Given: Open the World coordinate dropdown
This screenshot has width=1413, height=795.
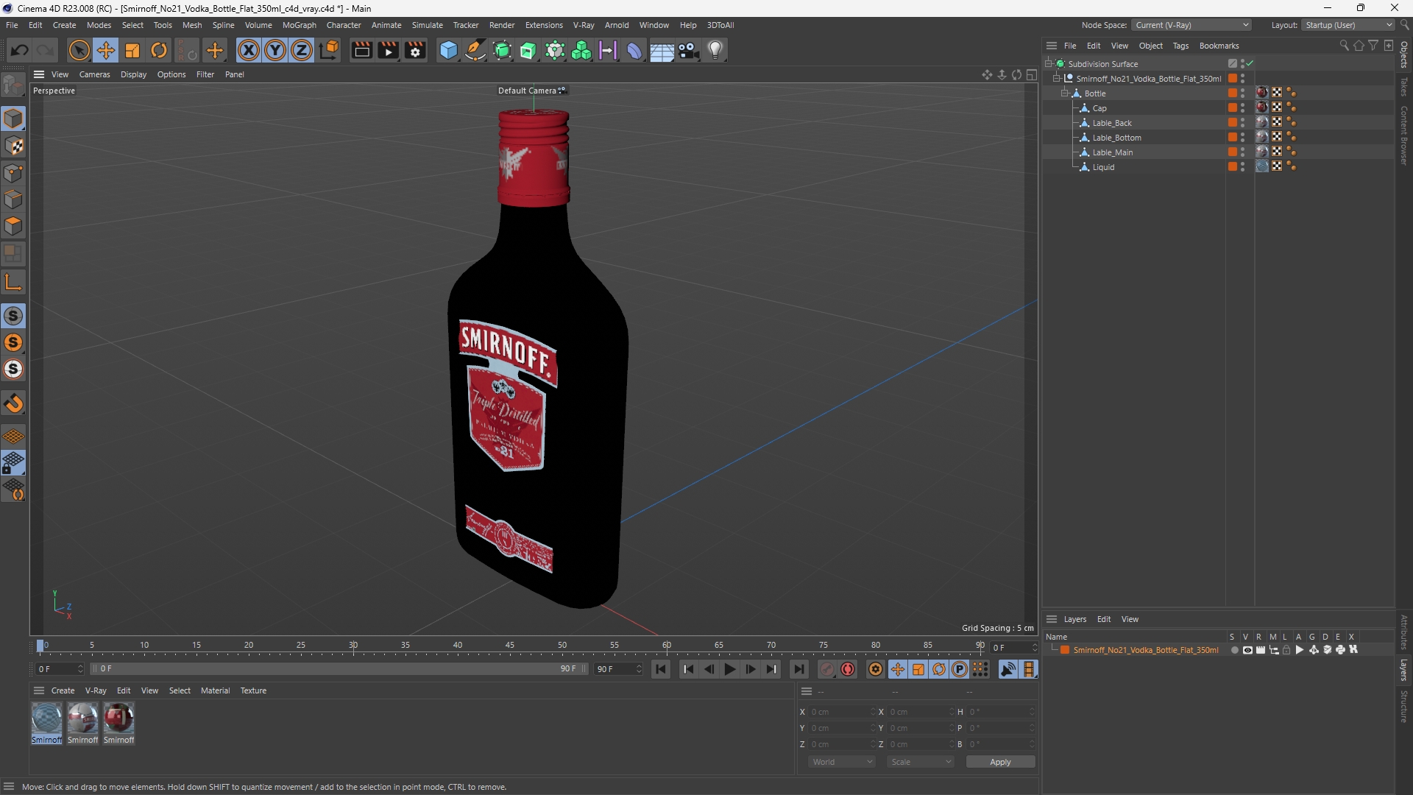Looking at the screenshot, I should coord(841,762).
